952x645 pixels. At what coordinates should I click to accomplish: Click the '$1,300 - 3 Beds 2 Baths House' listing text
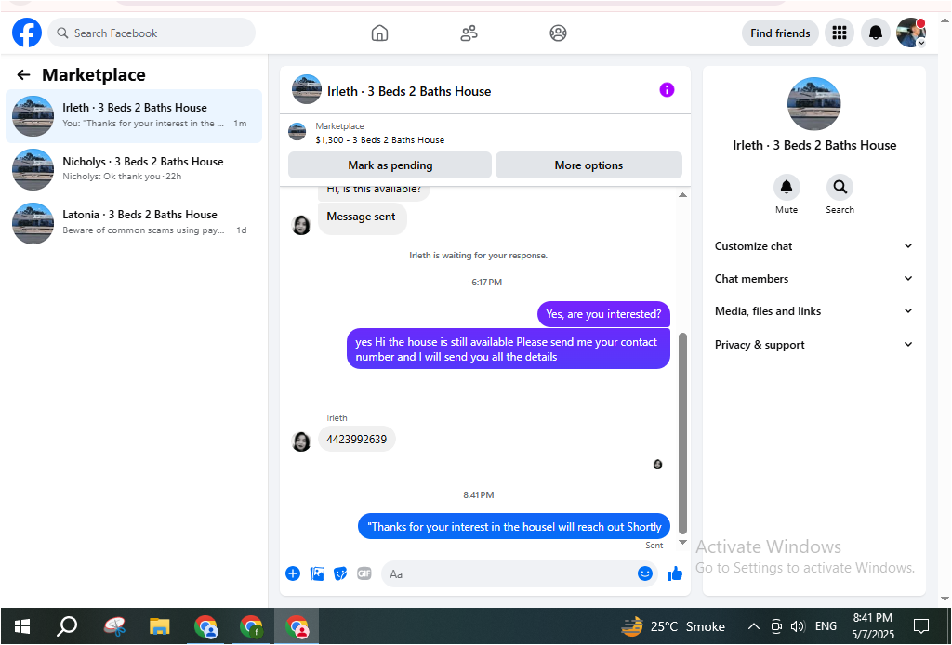click(379, 139)
